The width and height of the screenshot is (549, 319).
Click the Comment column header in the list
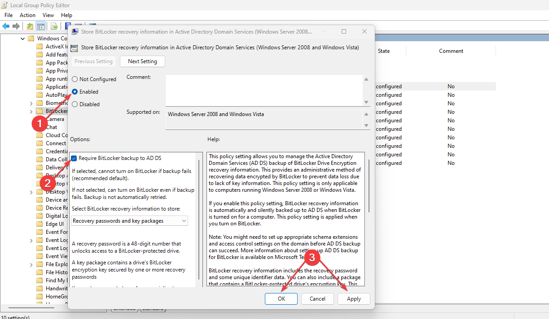point(451,51)
